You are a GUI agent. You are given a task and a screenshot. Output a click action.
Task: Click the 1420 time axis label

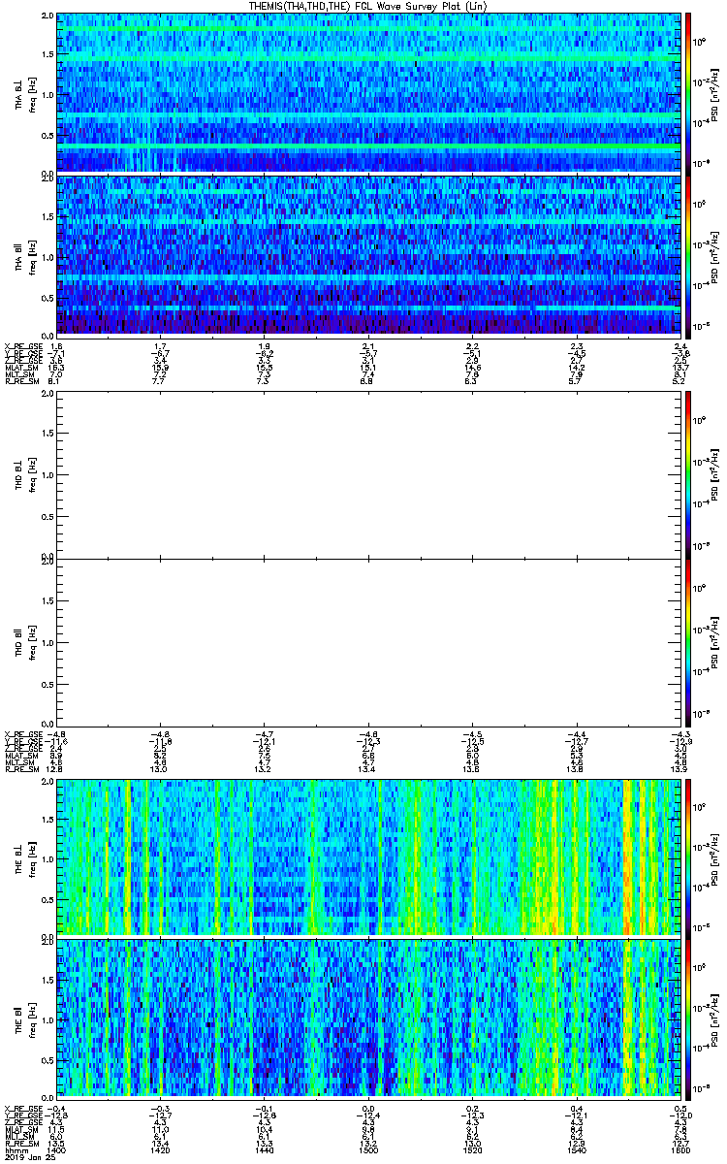(x=160, y=1150)
